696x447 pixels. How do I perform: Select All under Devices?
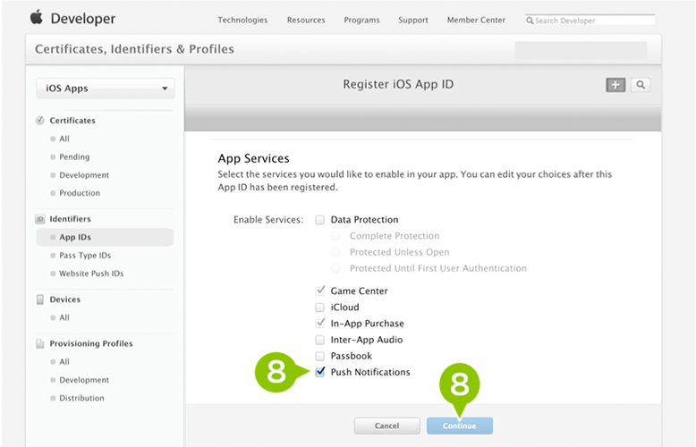pos(64,317)
